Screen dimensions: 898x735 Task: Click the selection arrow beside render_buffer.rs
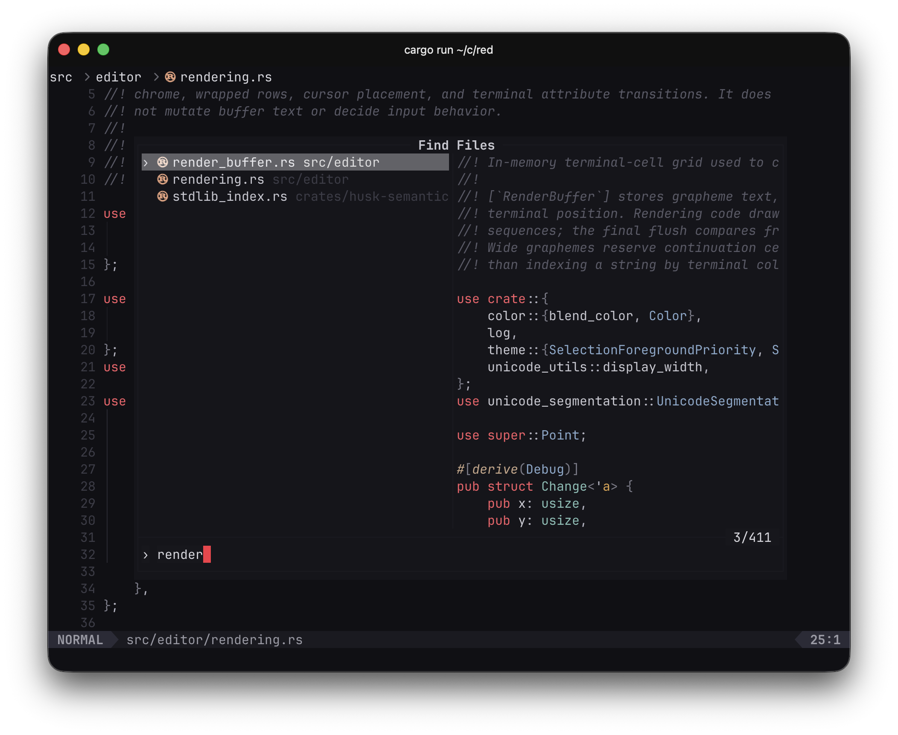click(146, 163)
